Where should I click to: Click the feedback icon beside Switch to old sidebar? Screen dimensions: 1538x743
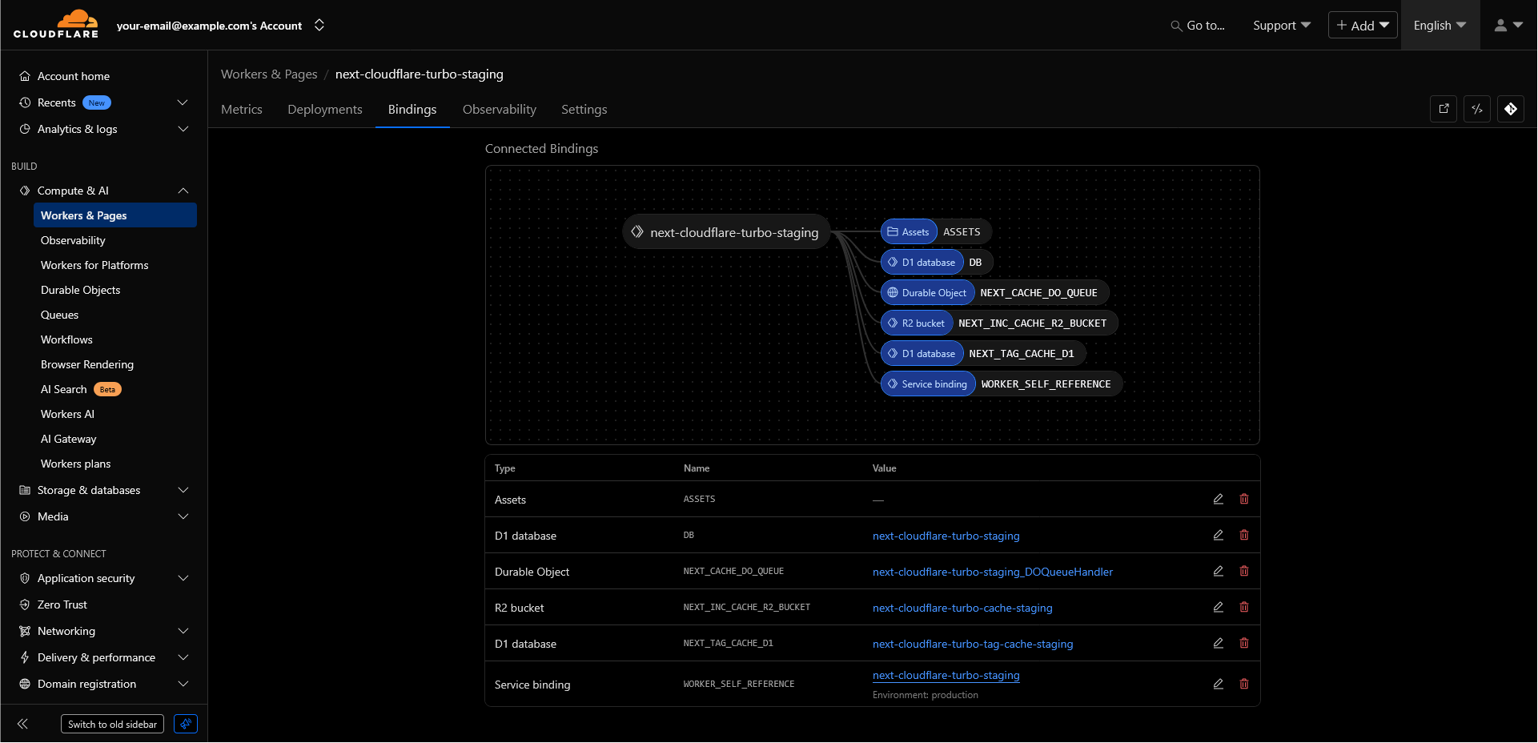coord(186,724)
